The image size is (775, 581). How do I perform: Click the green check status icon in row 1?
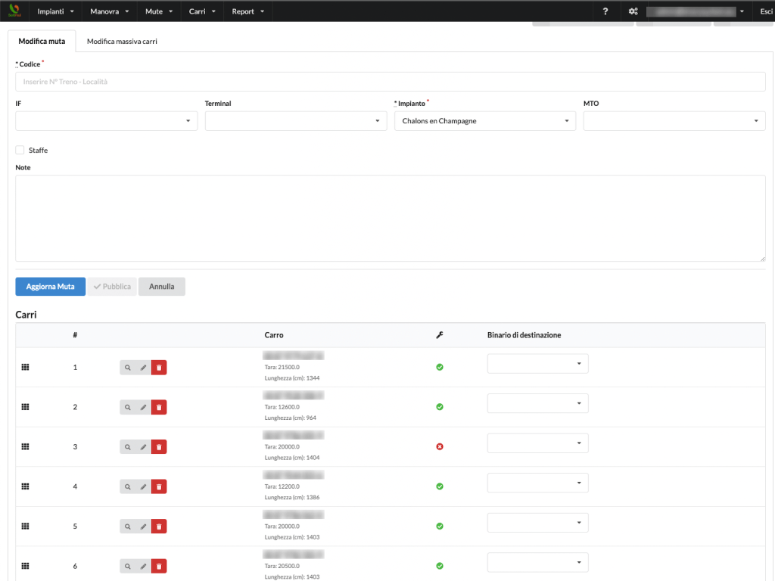point(440,367)
